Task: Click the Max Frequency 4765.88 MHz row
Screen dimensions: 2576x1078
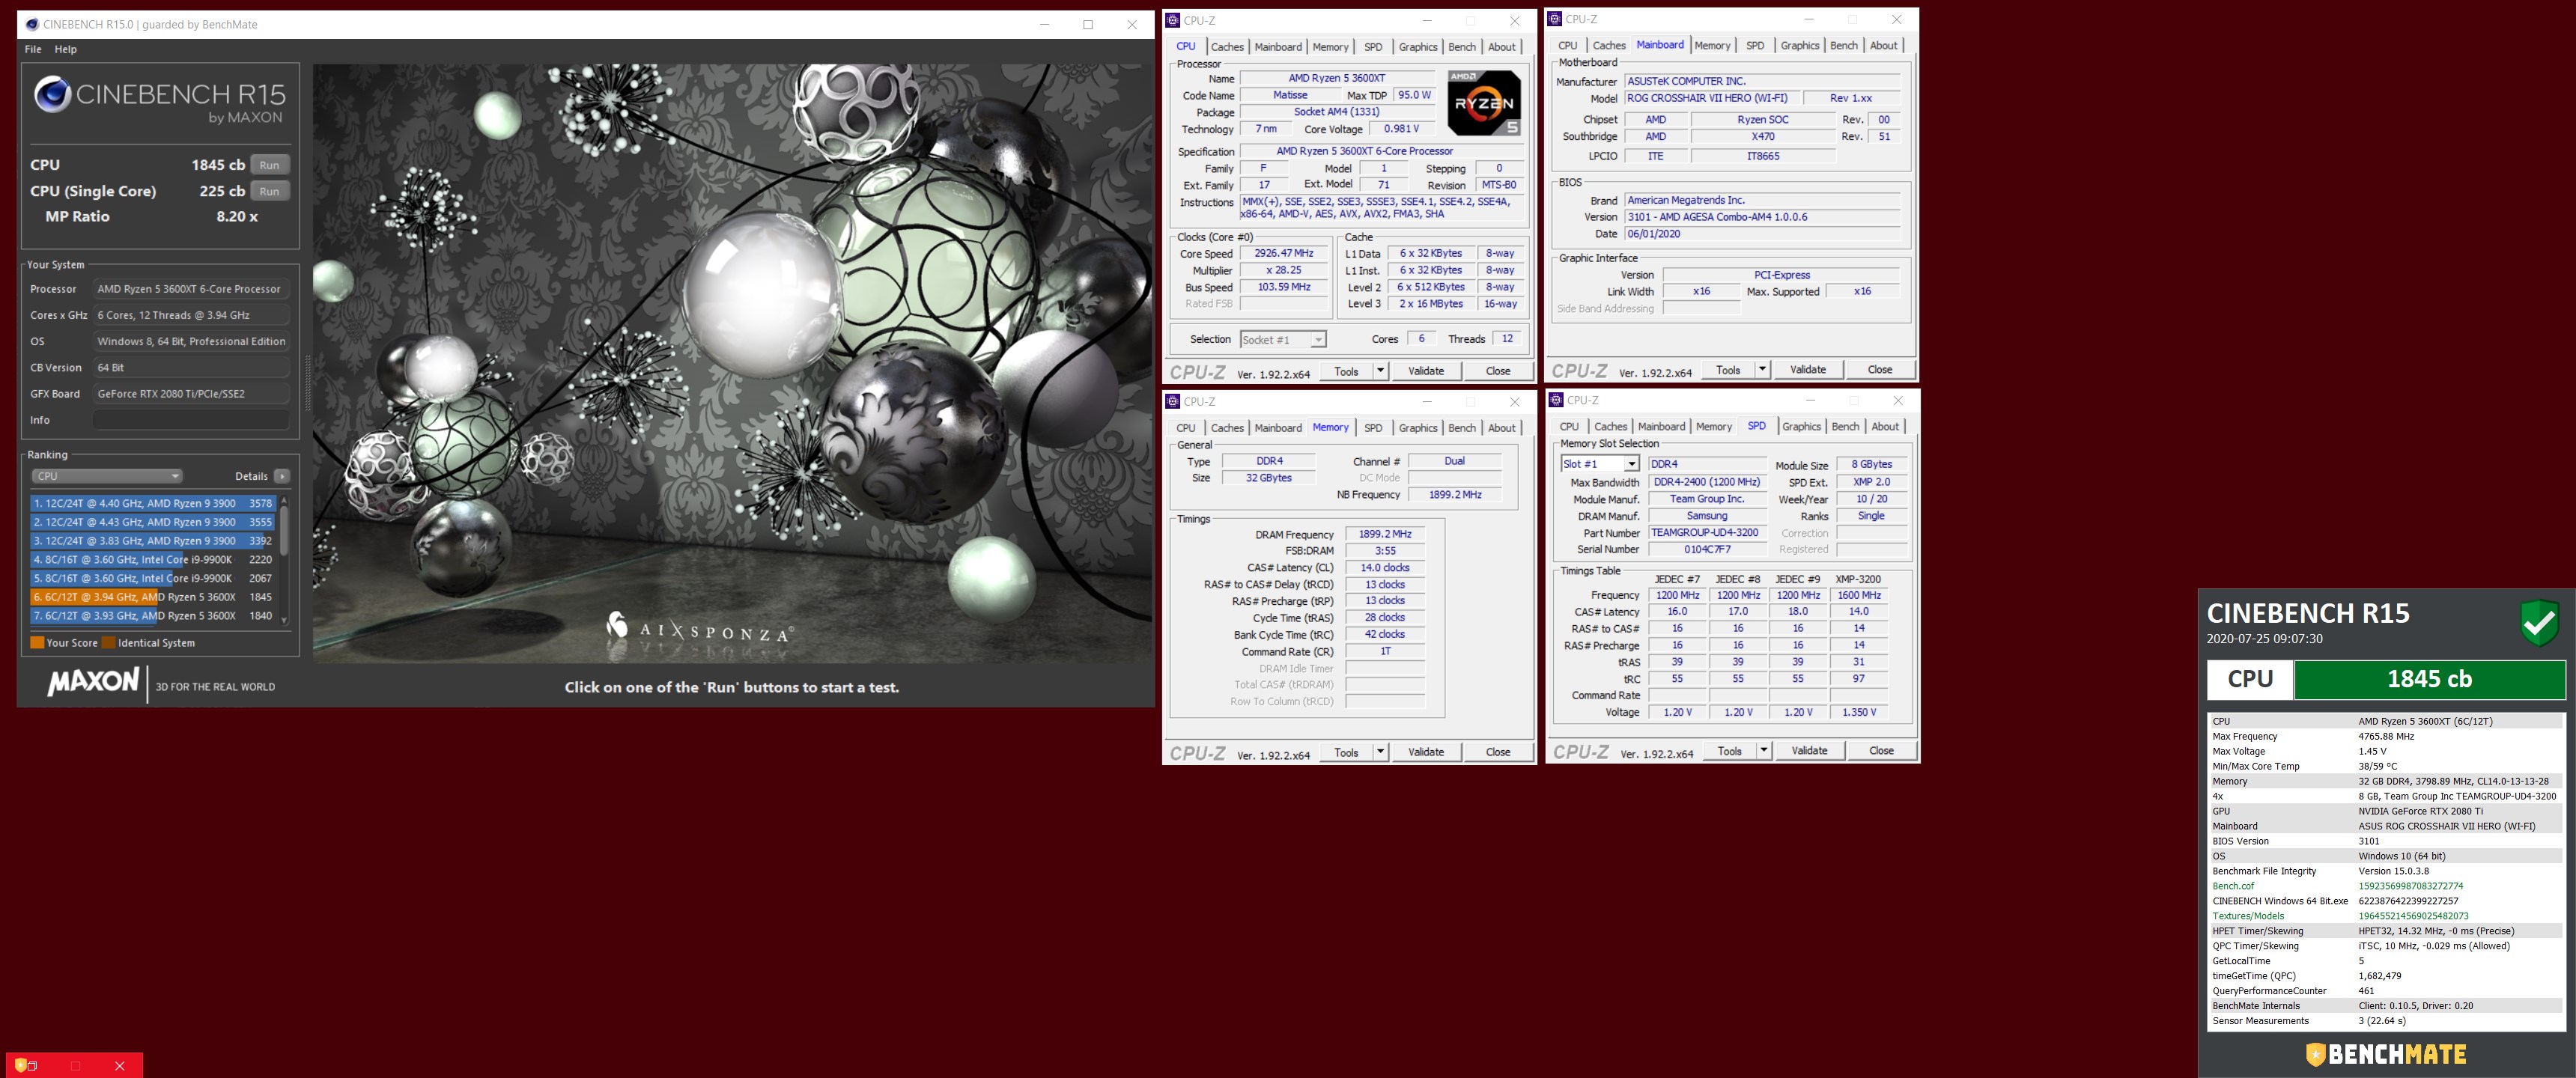Action: coord(2386,736)
